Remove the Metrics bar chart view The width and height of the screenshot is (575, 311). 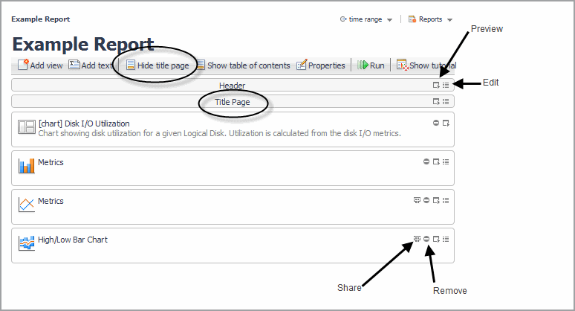coord(426,161)
